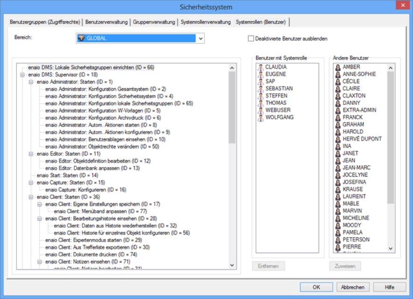Screen dimensions: 413x299
Task: Collapse the 'enaio Client: Starten' node
Action: [31, 197]
